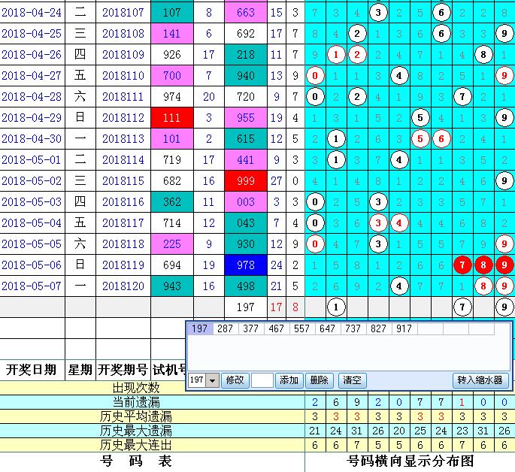Viewport: 515px width, 472px height.
Task: Click circled 0 in row 2018116
Action: (x=315, y=202)
